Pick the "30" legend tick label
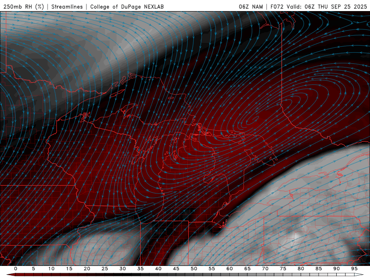The height and width of the screenshot is (277, 370). click(x=123, y=269)
